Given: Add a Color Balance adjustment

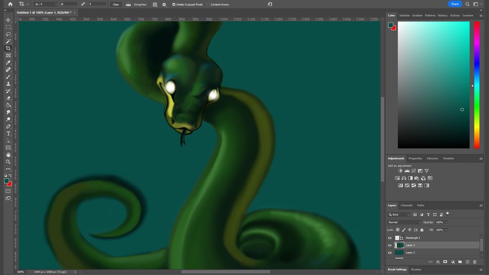Looking at the screenshot, I should pos(403,178).
